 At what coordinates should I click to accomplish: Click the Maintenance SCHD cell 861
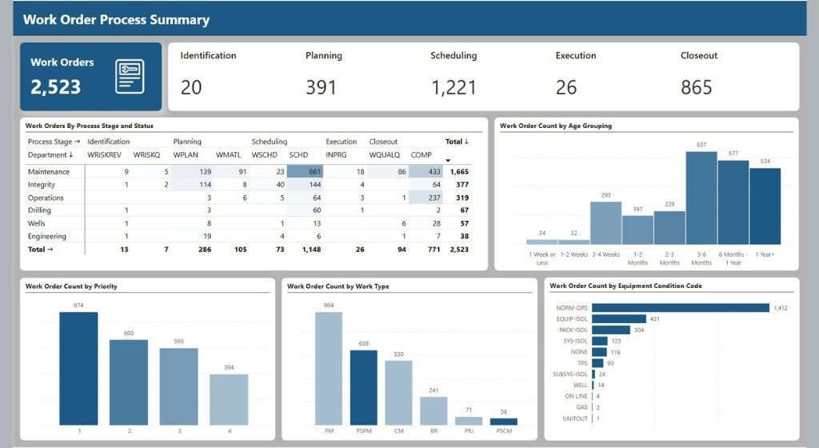pos(305,172)
